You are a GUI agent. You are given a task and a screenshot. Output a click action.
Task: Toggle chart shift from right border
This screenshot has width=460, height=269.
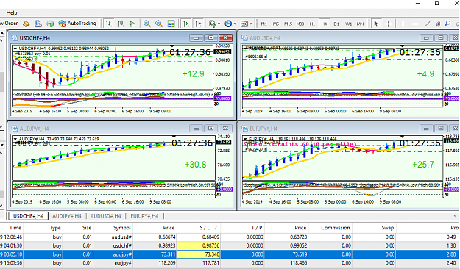tap(198, 24)
